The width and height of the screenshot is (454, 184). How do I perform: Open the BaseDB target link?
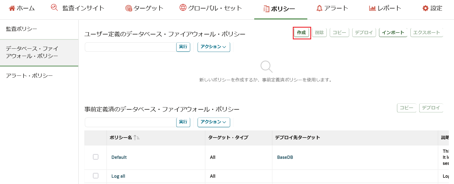click(285, 157)
